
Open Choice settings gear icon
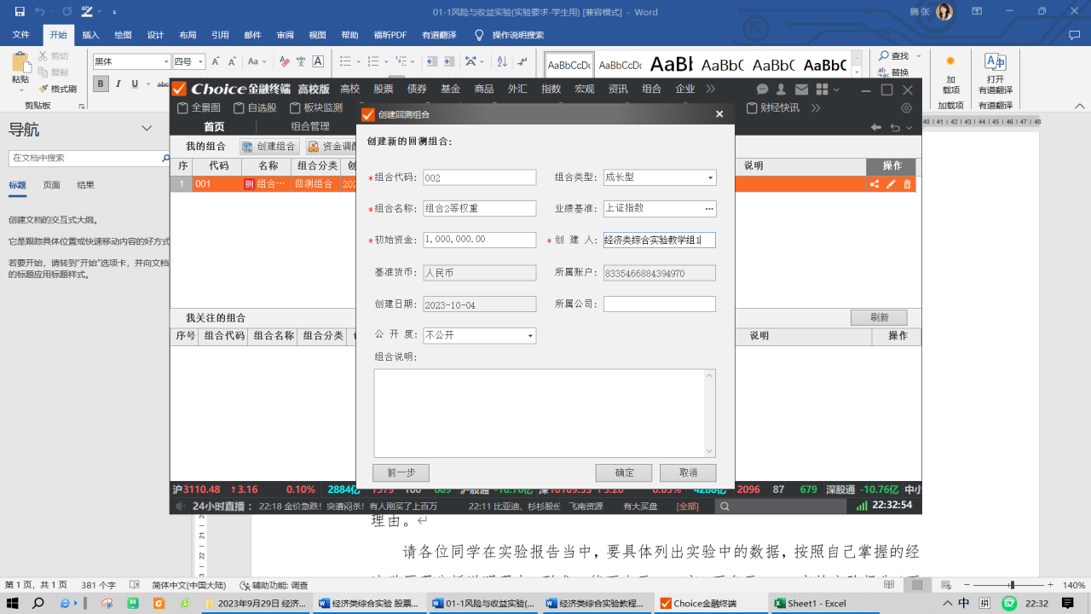(x=906, y=108)
